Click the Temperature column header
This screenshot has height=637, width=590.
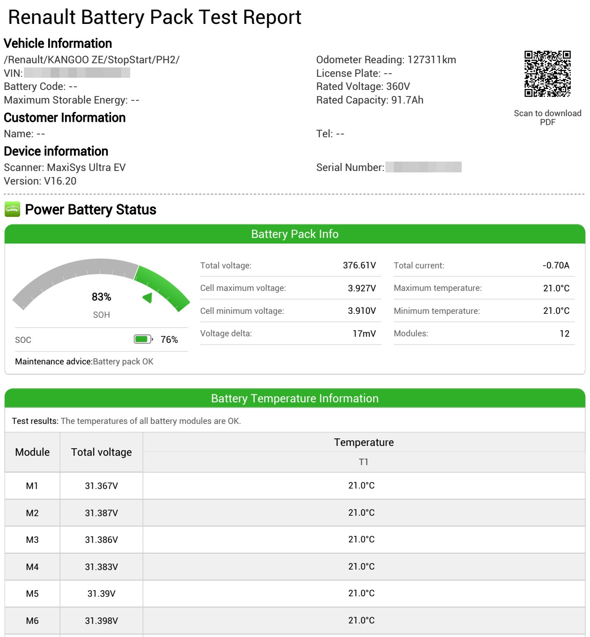coord(364,442)
